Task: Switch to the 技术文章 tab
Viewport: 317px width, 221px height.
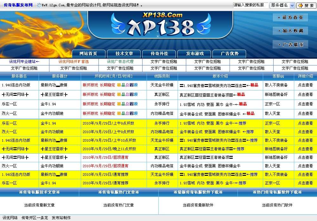Action: pyautogui.click(x=124, y=54)
